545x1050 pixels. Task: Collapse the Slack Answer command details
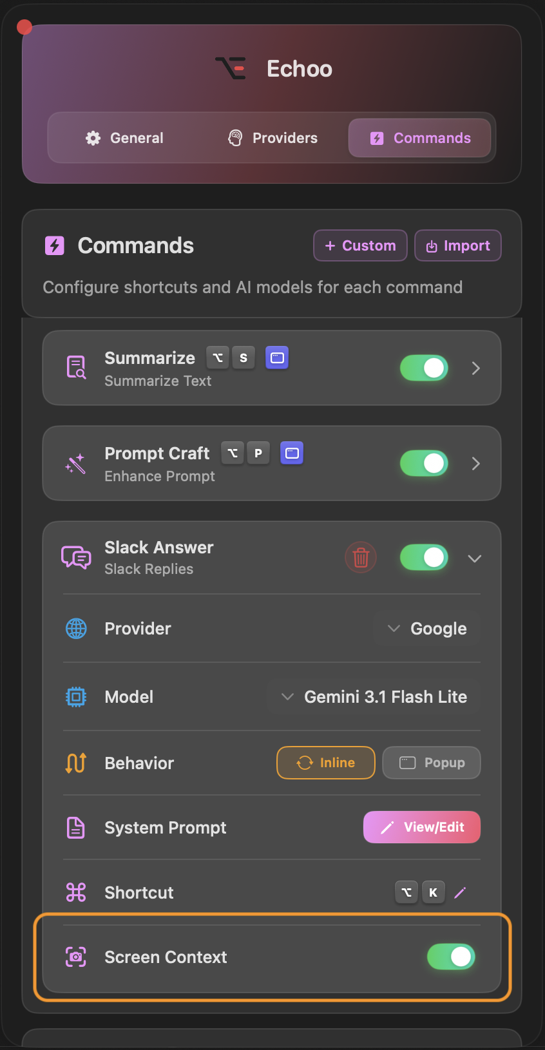pos(474,558)
